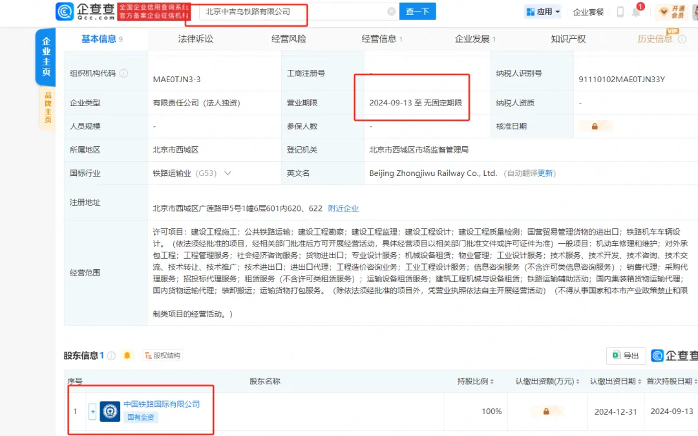Click the 中国铁路国际有限公司 shareholder logo
Screen dimensions: 698x436
(x=110, y=411)
